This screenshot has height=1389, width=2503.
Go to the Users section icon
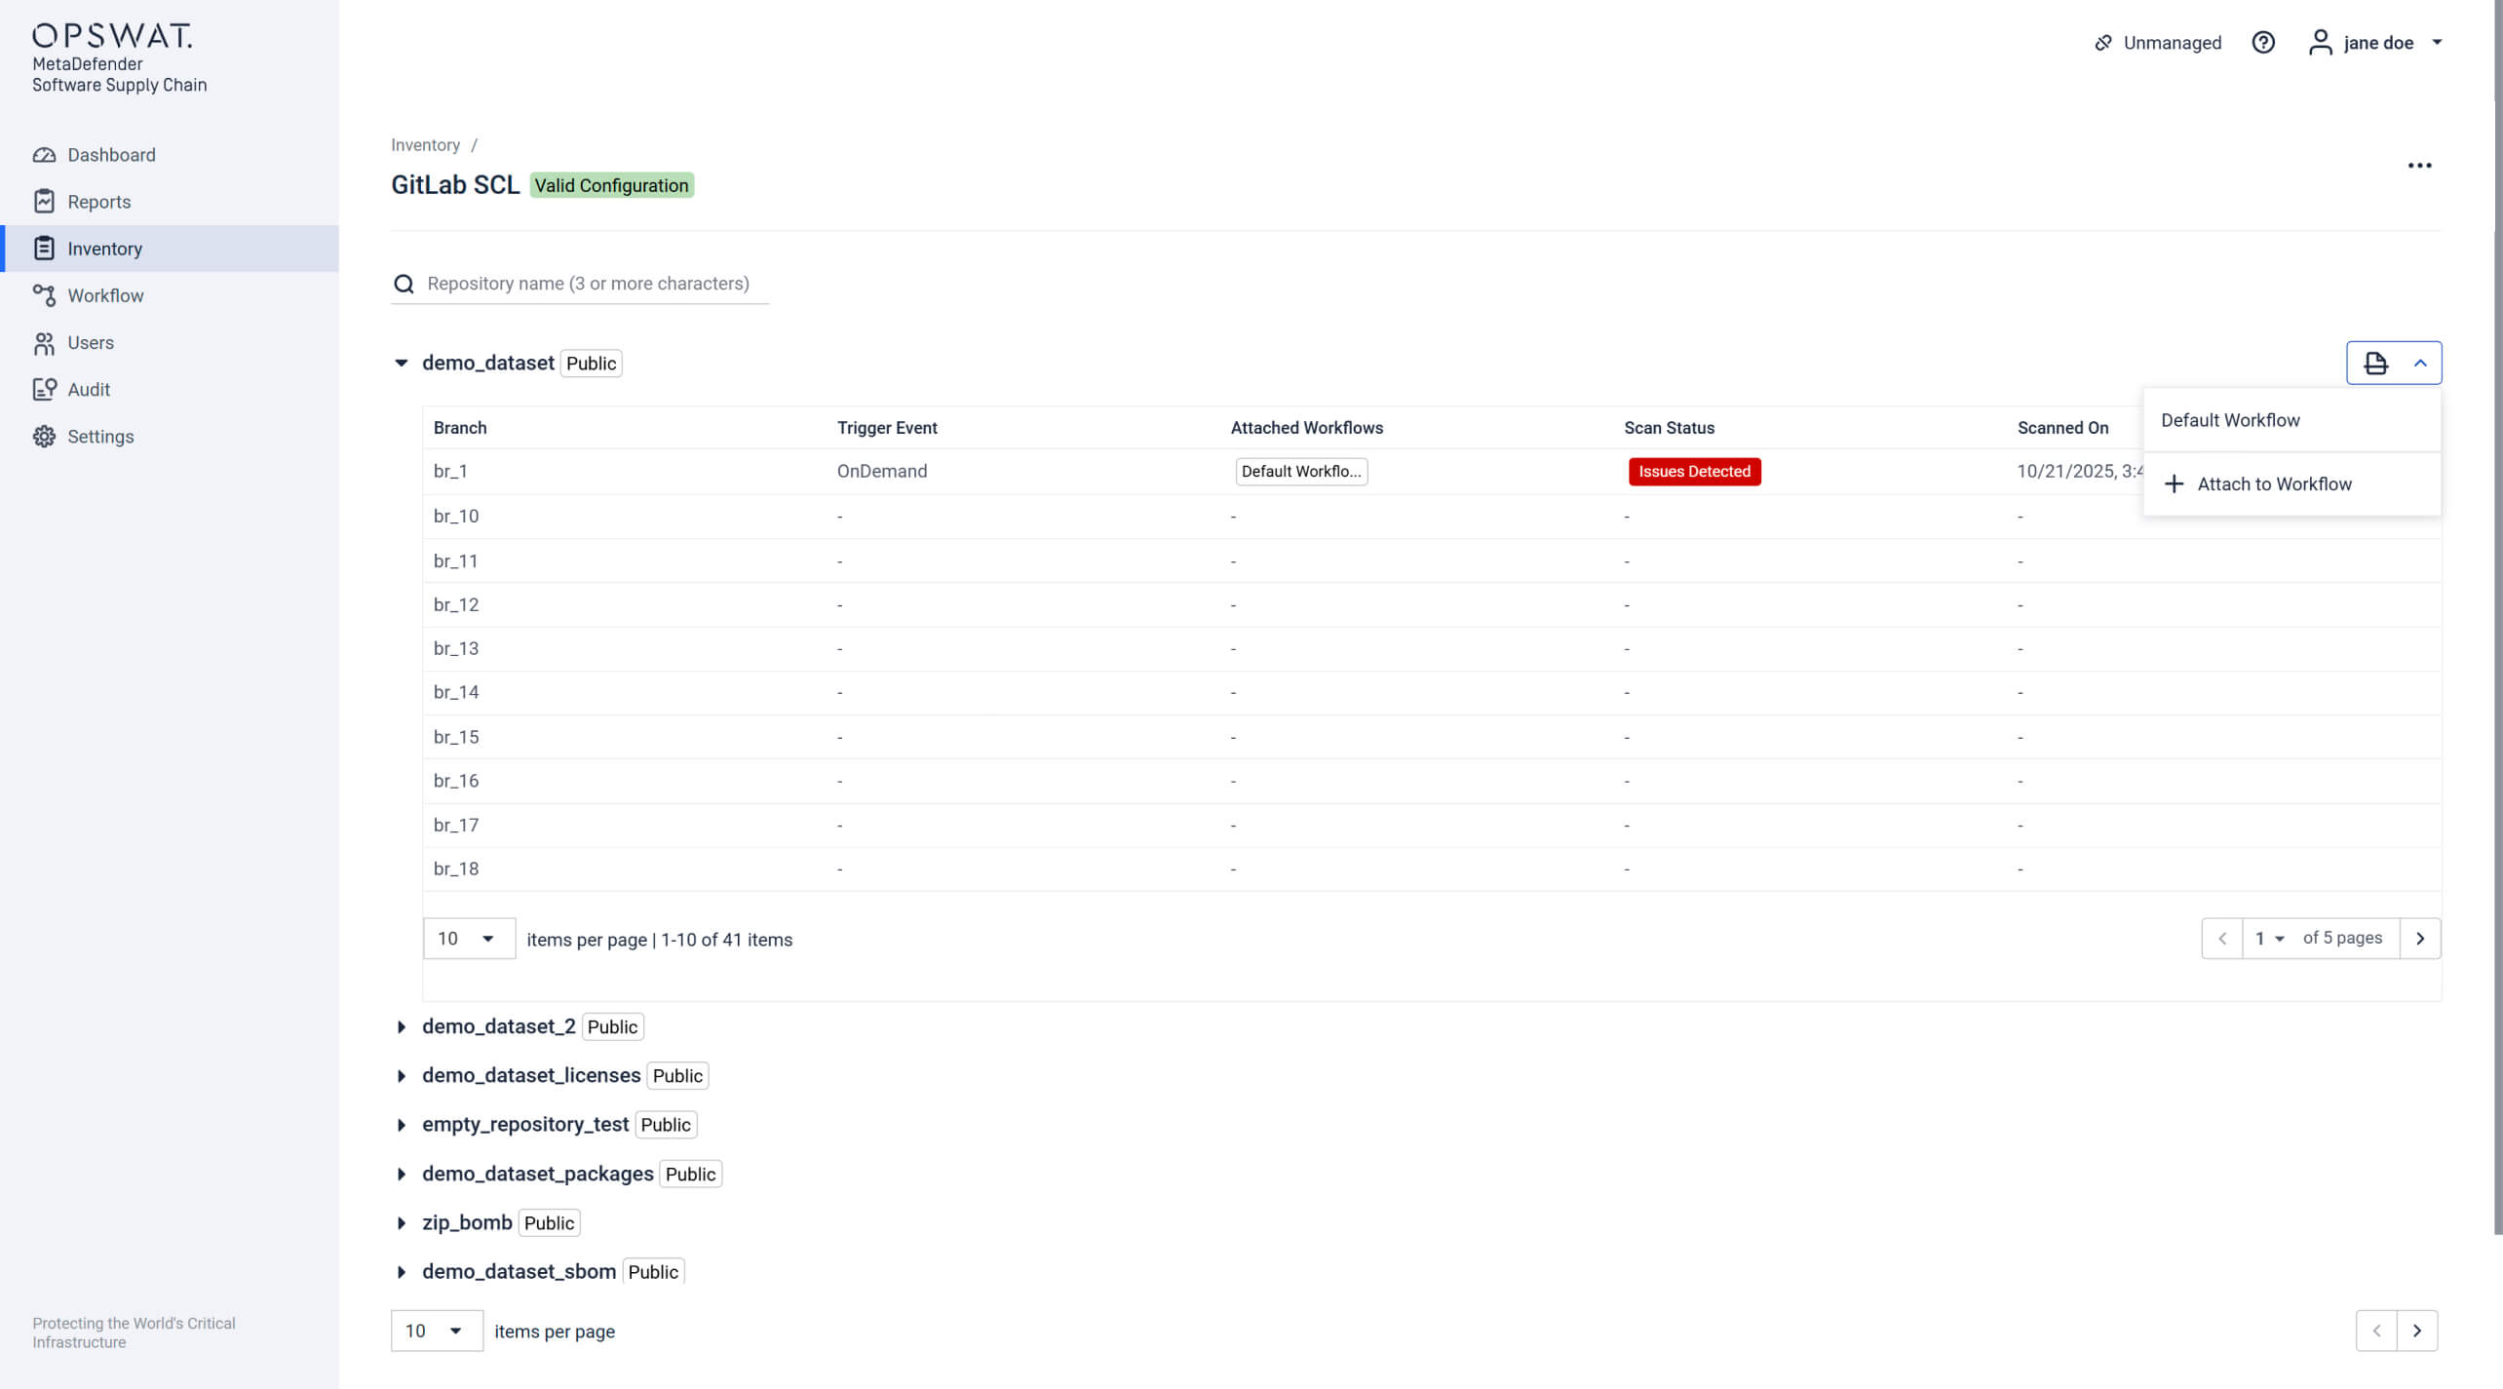pyautogui.click(x=44, y=343)
